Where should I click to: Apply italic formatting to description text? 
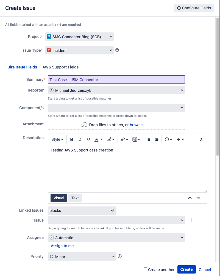tap(80, 139)
